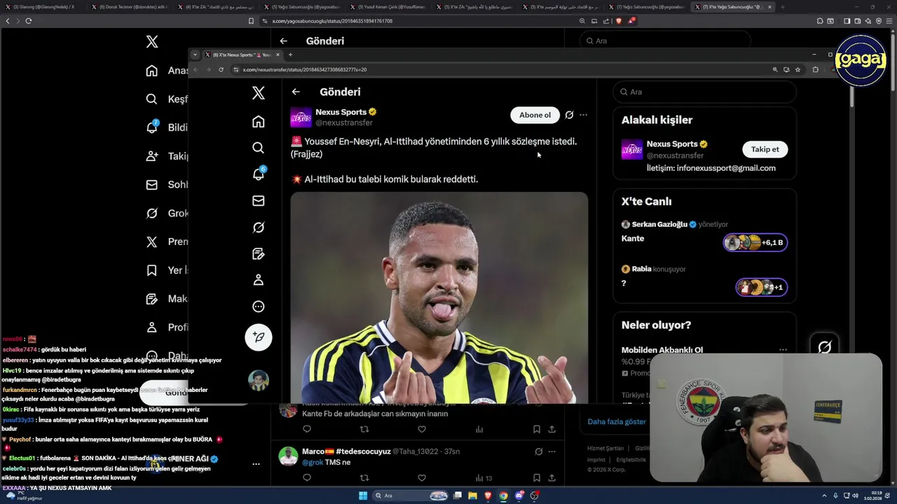The width and height of the screenshot is (897, 504).
Task: Switch to Doruk Tecimer tab
Action: [130, 7]
